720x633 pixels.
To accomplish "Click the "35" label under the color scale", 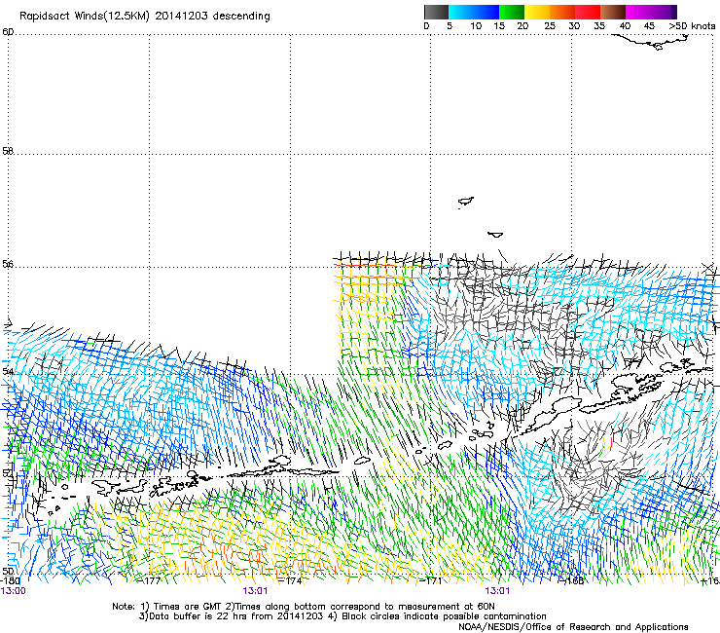I will [599, 26].
